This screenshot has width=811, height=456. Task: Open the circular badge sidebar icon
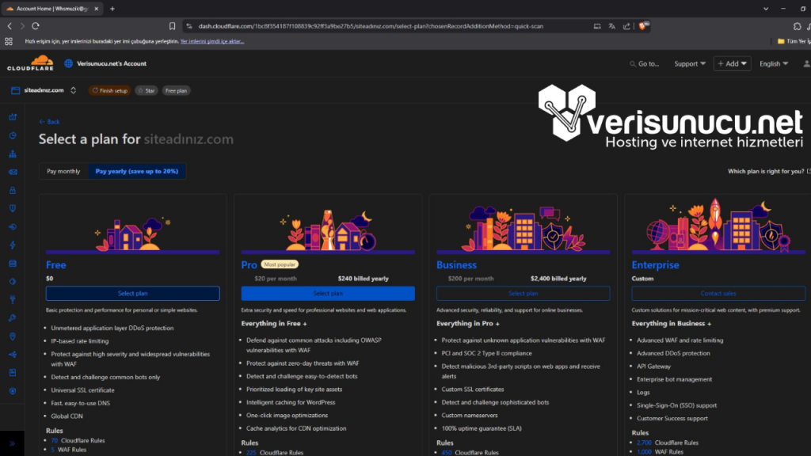[13, 391]
